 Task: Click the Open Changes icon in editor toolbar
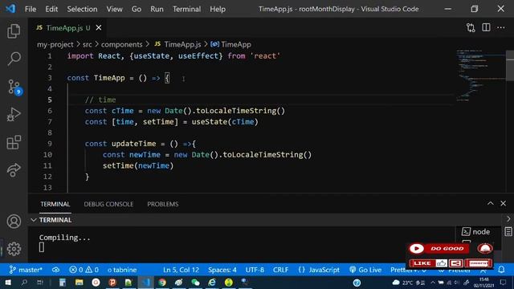471,28
